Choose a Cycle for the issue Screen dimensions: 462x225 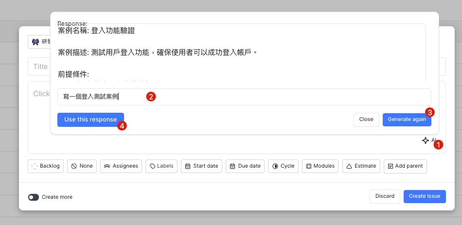pyautogui.click(x=283, y=166)
